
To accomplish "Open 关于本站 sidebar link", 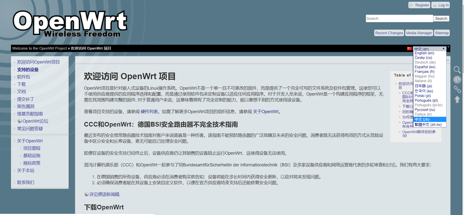I will pyautogui.click(x=26, y=171).
